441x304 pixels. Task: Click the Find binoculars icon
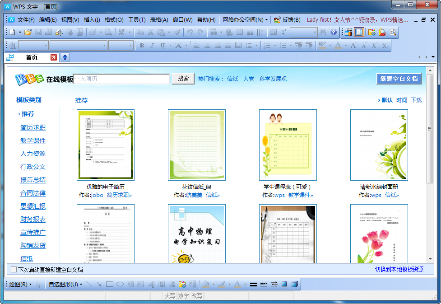coord(323,33)
